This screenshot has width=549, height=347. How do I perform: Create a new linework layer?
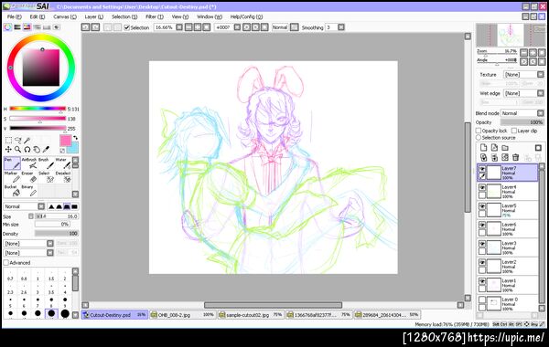pyautogui.click(x=494, y=147)
